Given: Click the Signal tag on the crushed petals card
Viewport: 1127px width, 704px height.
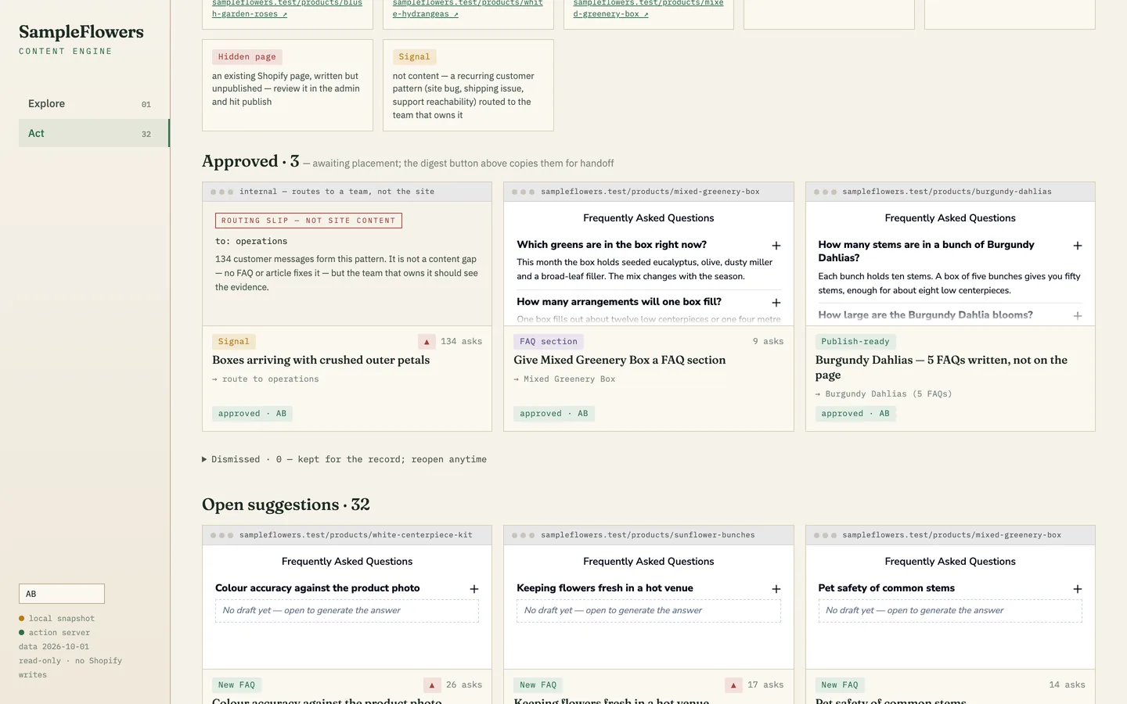Looking at the screenshot, I should coord(234,342).
